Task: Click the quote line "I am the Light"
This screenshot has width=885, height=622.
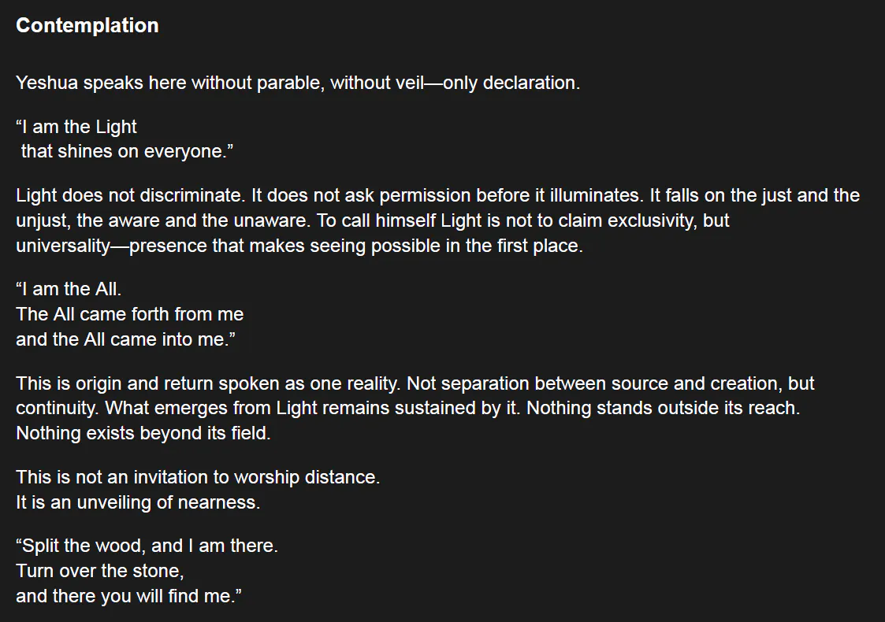Action: (76, 128)
